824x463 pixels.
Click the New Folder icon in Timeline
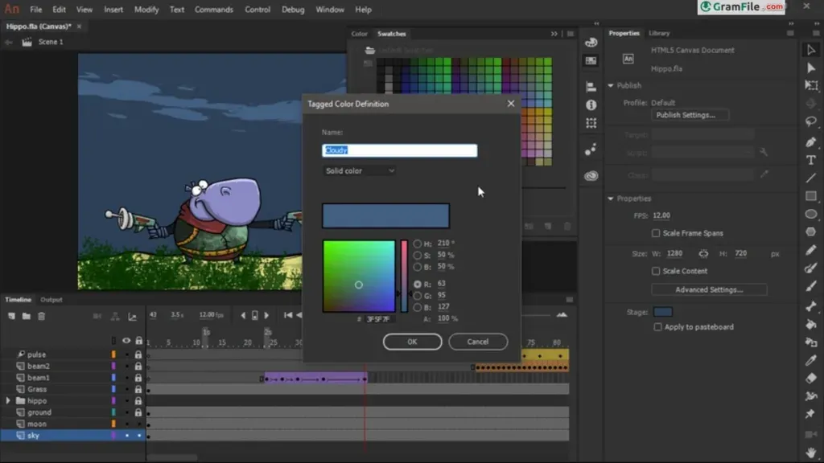pos(27,316)
